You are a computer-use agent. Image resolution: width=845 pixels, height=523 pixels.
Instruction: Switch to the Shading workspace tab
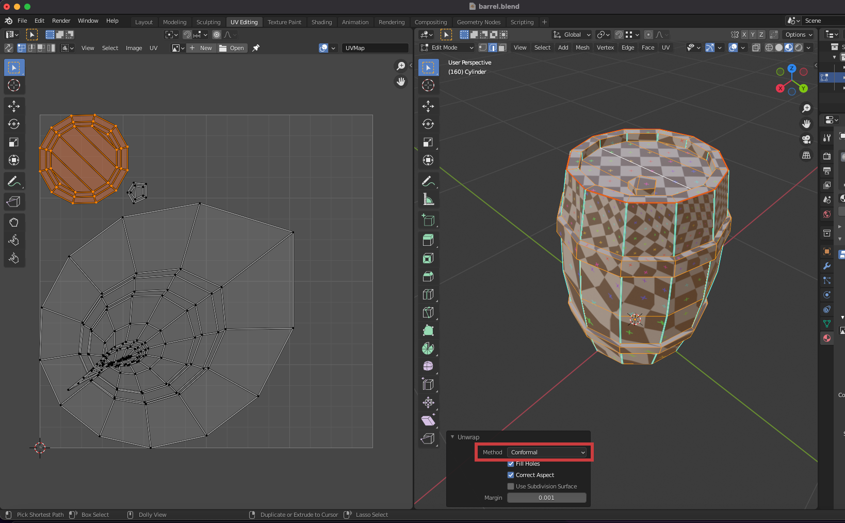pos(321,22)
